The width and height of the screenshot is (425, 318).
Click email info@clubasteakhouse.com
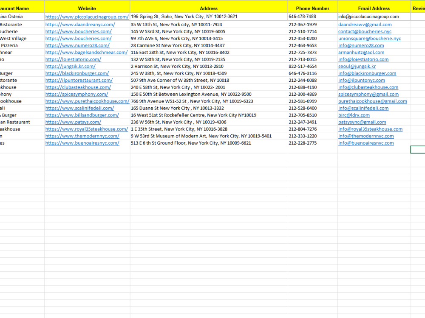point(368,88)
